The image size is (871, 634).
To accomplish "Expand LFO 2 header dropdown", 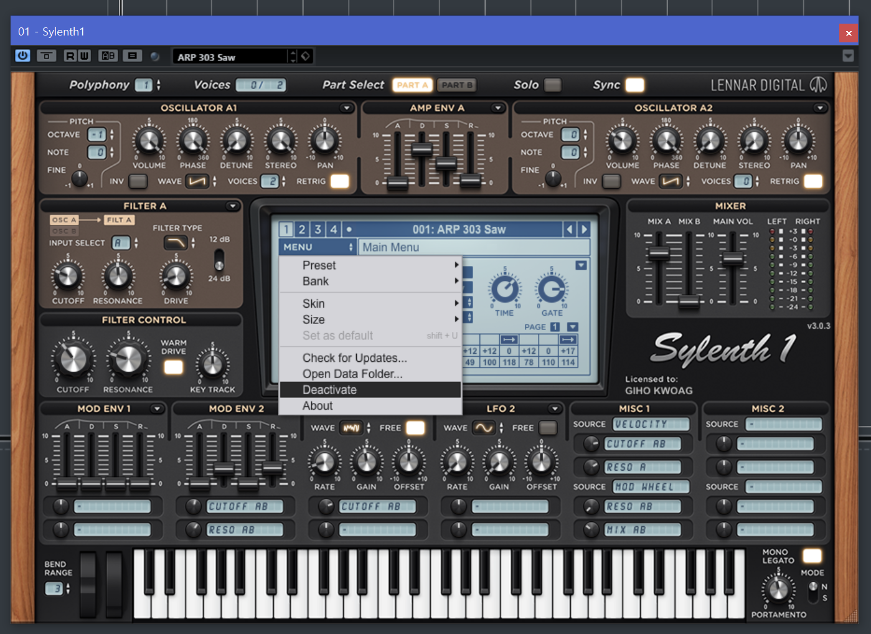I will (x=554, y=409).
